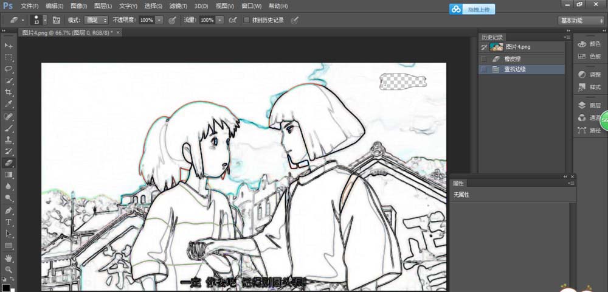Viewport: 608px width, 292px height.
Task: Select the Lasso tool
Action: click(x=9, y=69)
